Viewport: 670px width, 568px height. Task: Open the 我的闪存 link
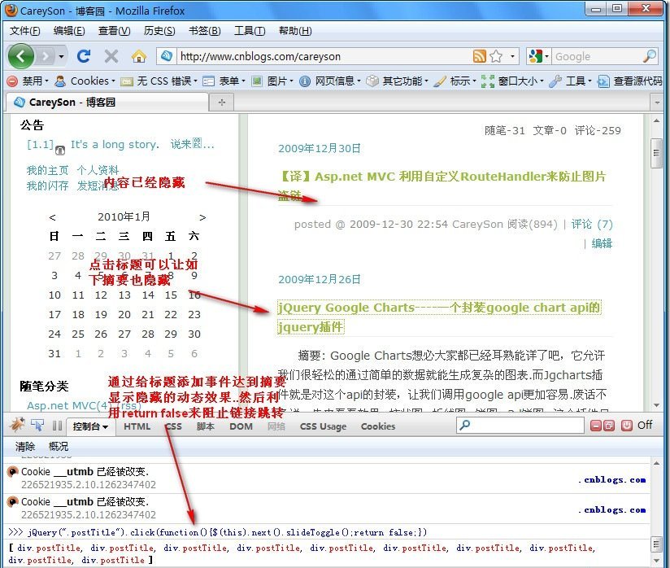pos(47,186)
